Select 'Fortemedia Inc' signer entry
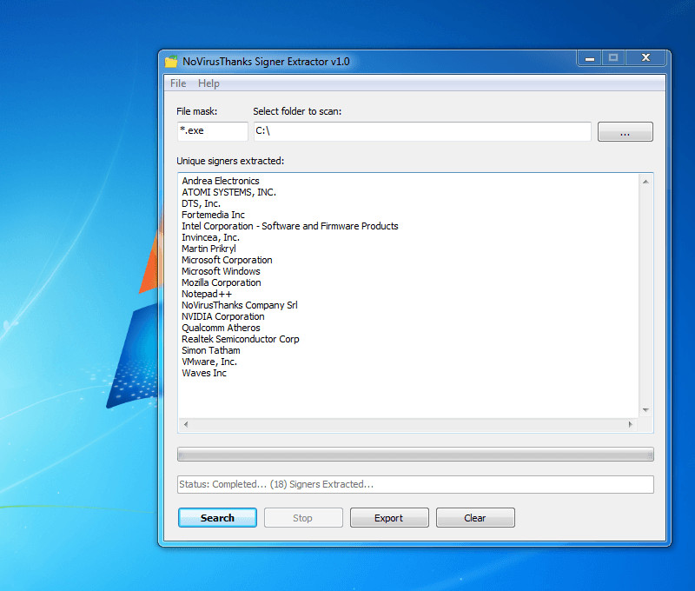This screenshot has height=591, width=695. [213, 215]
